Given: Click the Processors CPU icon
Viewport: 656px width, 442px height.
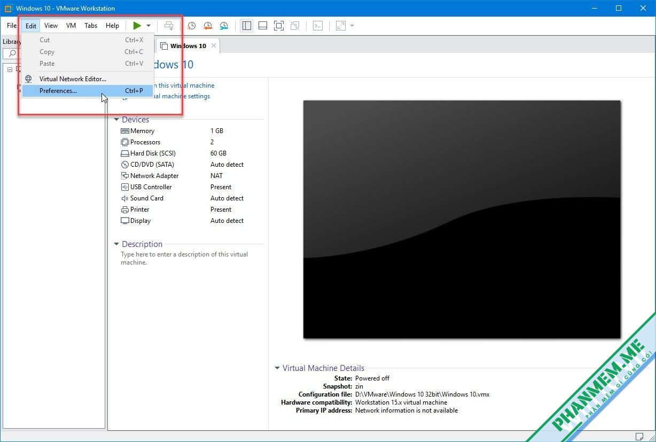Looking at the screenshot, I should (125, 142).
